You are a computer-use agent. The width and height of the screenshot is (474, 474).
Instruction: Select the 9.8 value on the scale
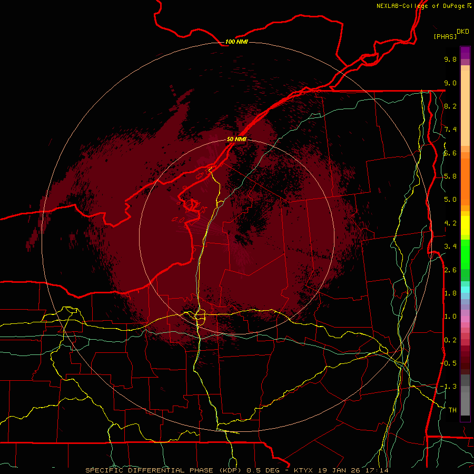coord(450,59)
